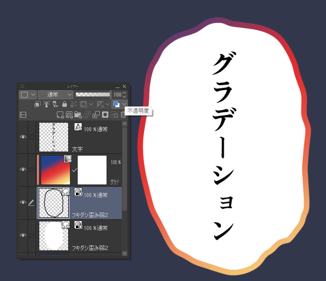Create a new raster layer
Screen dimensions: 326x281
coord(61,115)
